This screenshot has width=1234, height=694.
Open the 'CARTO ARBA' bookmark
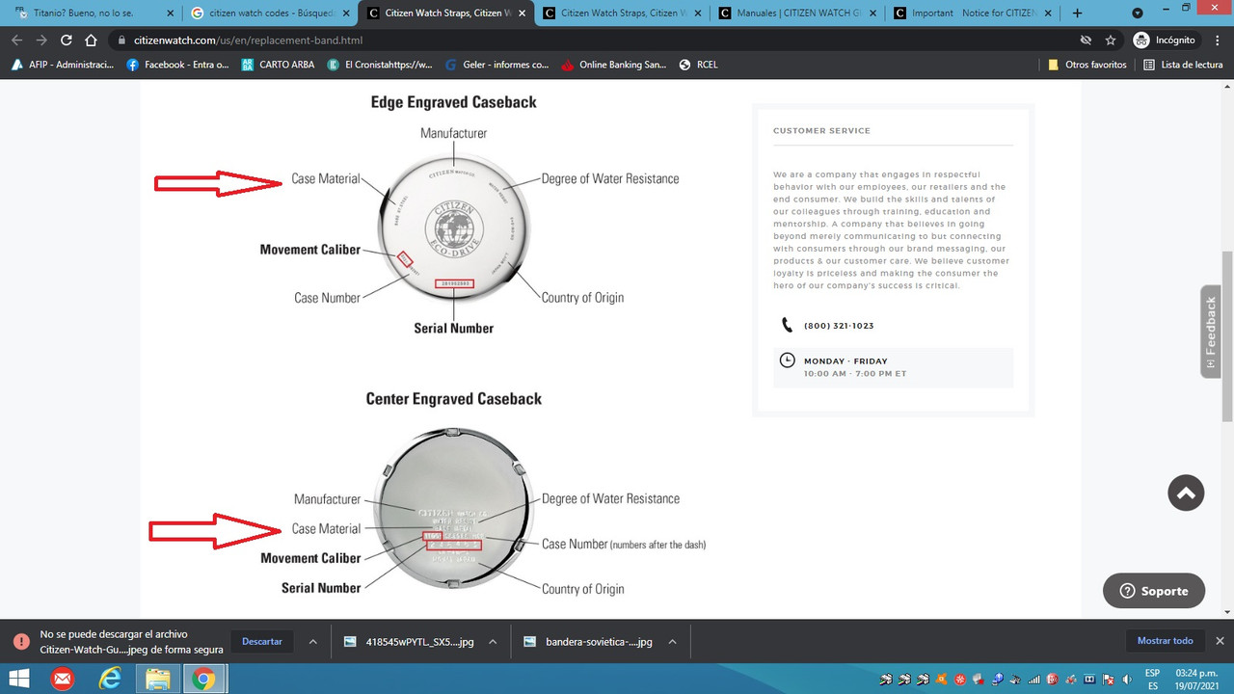[x=278, y=65]
